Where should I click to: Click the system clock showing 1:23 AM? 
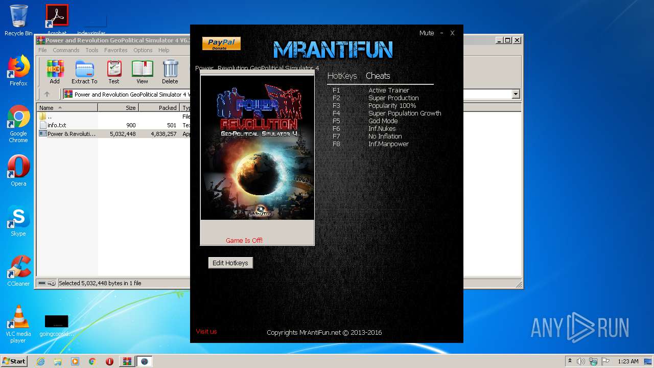click(627, 361)
